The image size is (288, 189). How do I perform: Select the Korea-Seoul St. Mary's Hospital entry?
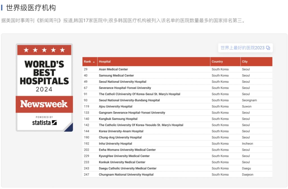click(x=139, y=94)
